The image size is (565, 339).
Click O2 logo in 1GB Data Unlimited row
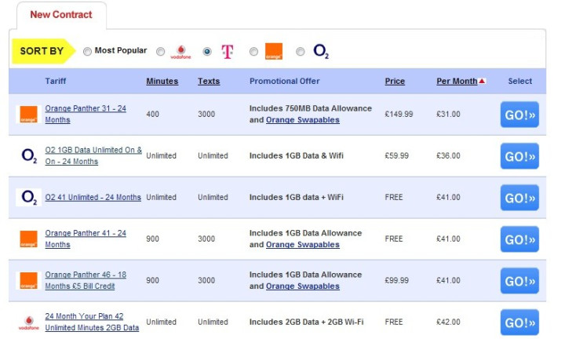[x=29, y=155]
